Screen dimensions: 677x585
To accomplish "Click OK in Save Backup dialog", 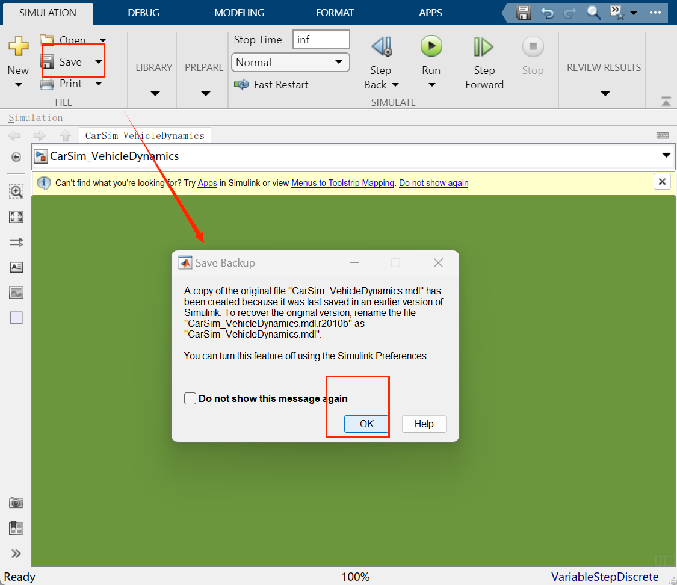I will click(x=366, y=424).
